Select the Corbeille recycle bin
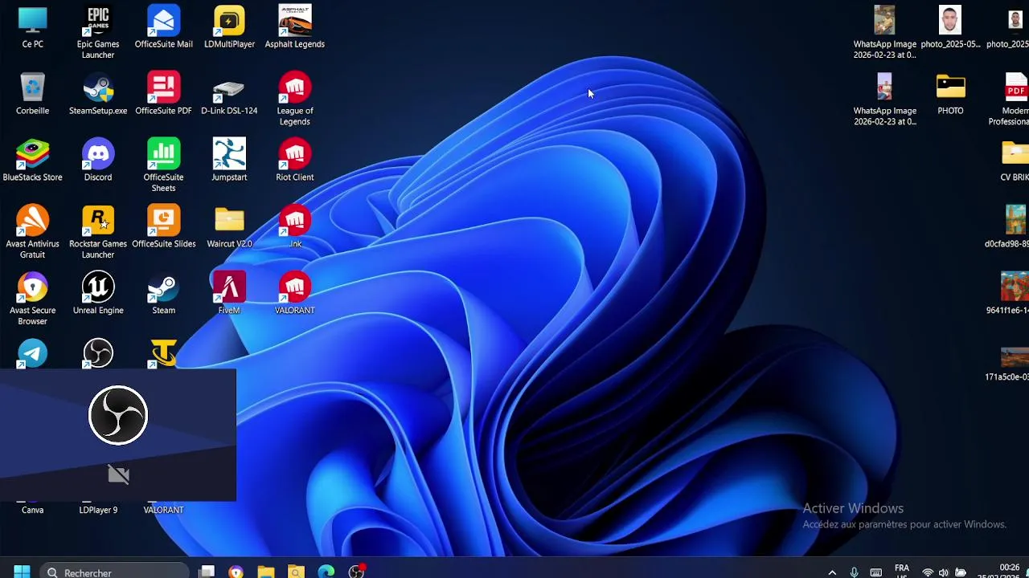This screenshot has width=1029, height=578. tap(32, 95)
